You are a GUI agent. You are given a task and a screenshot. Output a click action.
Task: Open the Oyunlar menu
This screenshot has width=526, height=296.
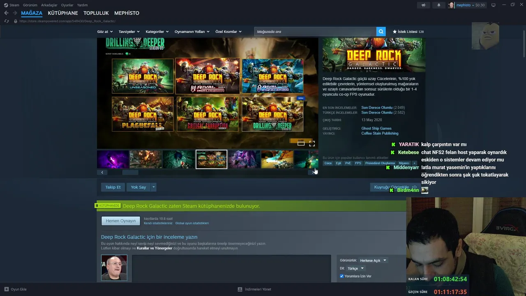(67, 5)
